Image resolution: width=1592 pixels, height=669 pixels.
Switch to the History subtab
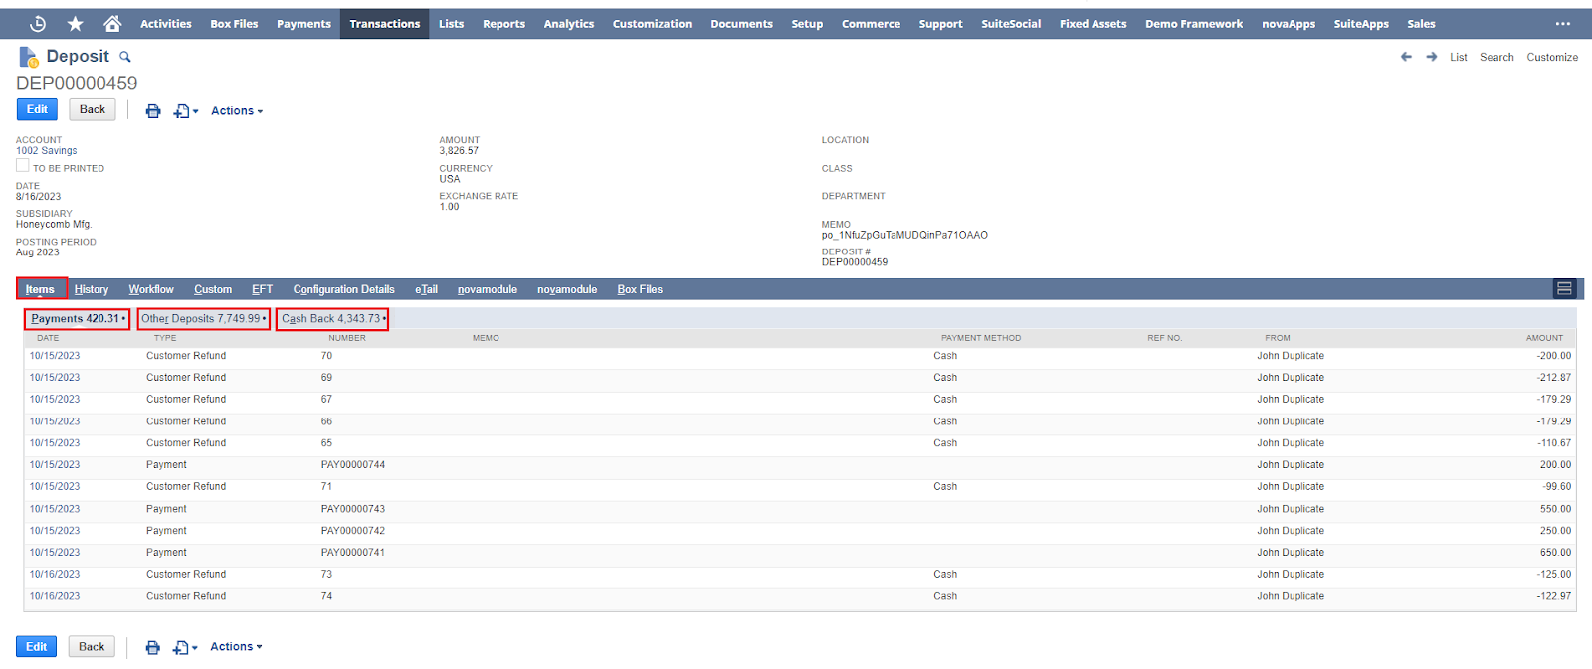tap(92, 290)
